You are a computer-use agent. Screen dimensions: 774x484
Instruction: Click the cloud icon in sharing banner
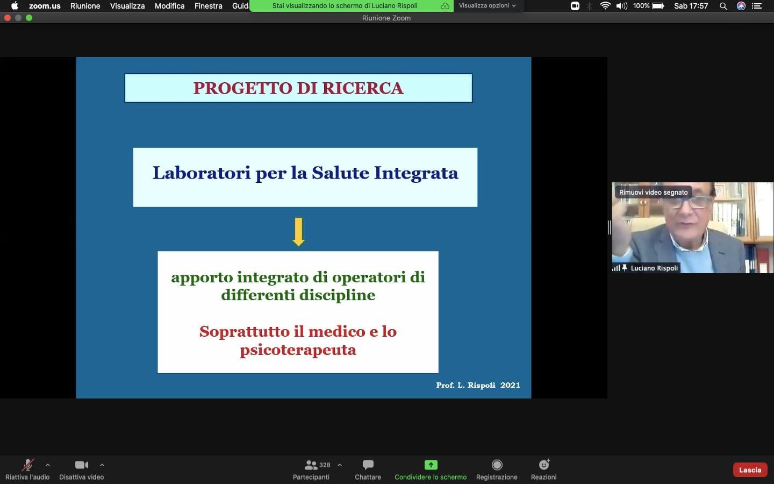click(445, 6)
